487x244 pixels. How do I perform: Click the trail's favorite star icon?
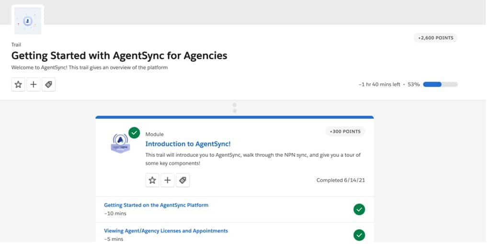(x=18, y=84)
